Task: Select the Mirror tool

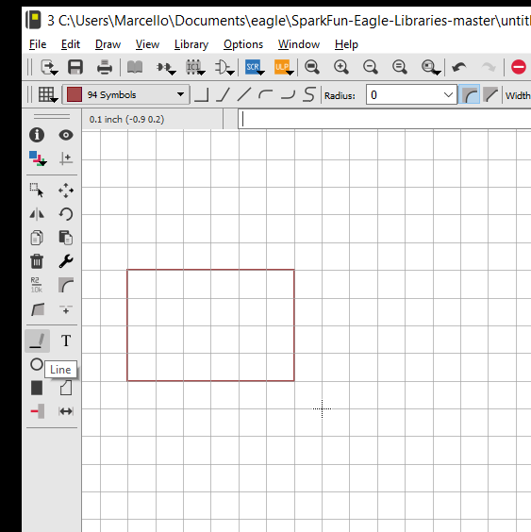Action: (37, 214)
